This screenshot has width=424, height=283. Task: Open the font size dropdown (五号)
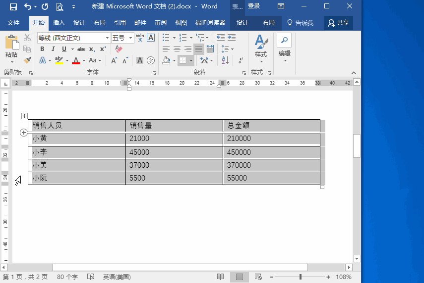(x=130, y=38)
